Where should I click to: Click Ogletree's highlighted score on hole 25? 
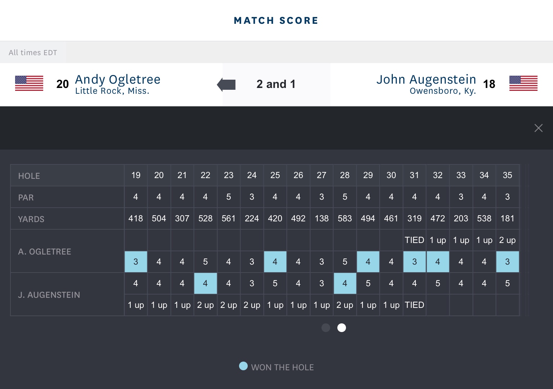click(275, 262)
